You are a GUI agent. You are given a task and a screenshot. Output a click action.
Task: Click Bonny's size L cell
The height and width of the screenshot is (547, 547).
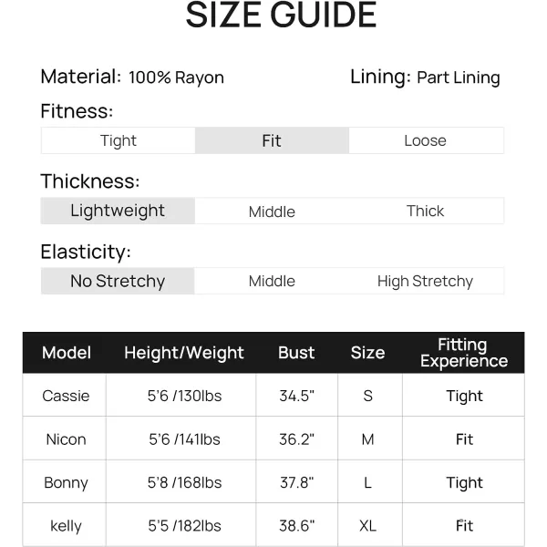pyautogui.click(x=367, y=482)
